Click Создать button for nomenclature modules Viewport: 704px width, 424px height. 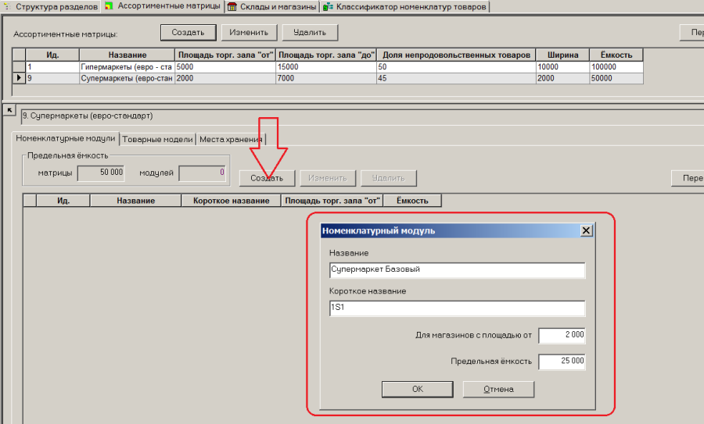(267, 178)
